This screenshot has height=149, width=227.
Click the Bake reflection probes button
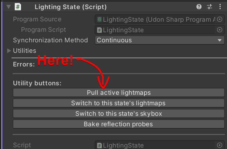click(119, 124)
